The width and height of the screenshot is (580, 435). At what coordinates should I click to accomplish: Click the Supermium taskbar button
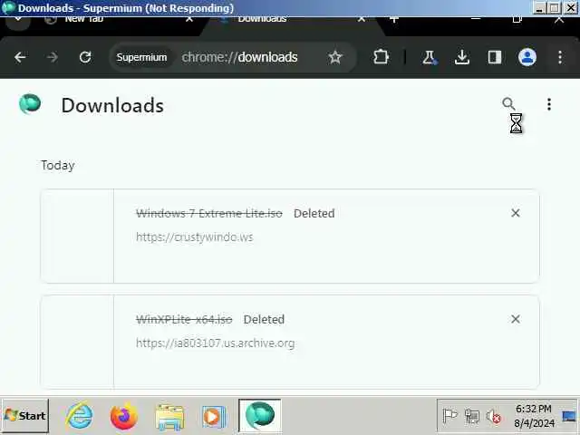click(260, 416)
